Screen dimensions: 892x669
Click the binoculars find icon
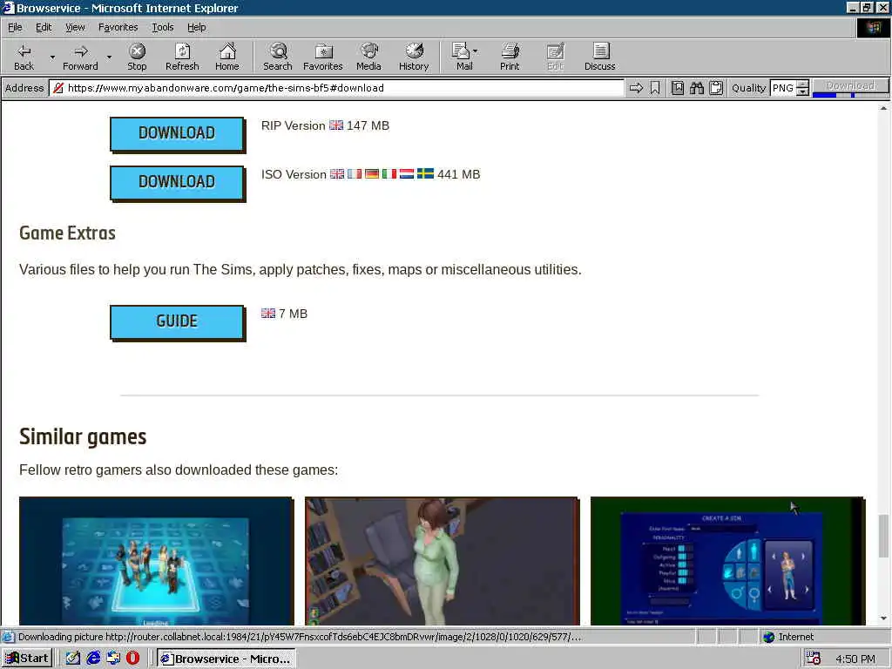point(696,88)
